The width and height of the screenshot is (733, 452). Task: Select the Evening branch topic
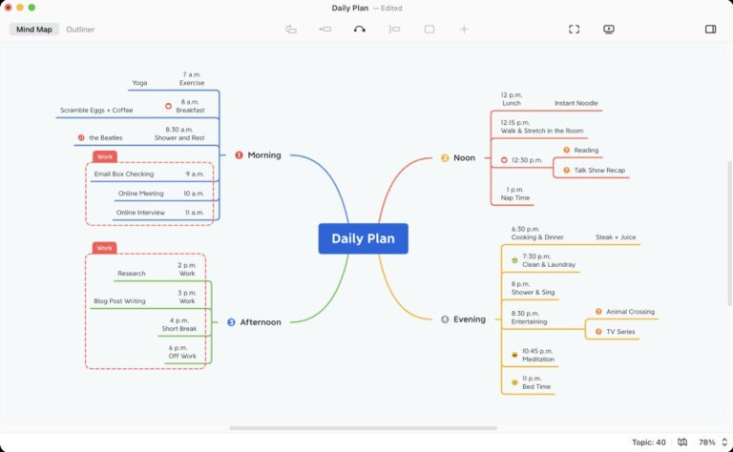coord(469,319)
